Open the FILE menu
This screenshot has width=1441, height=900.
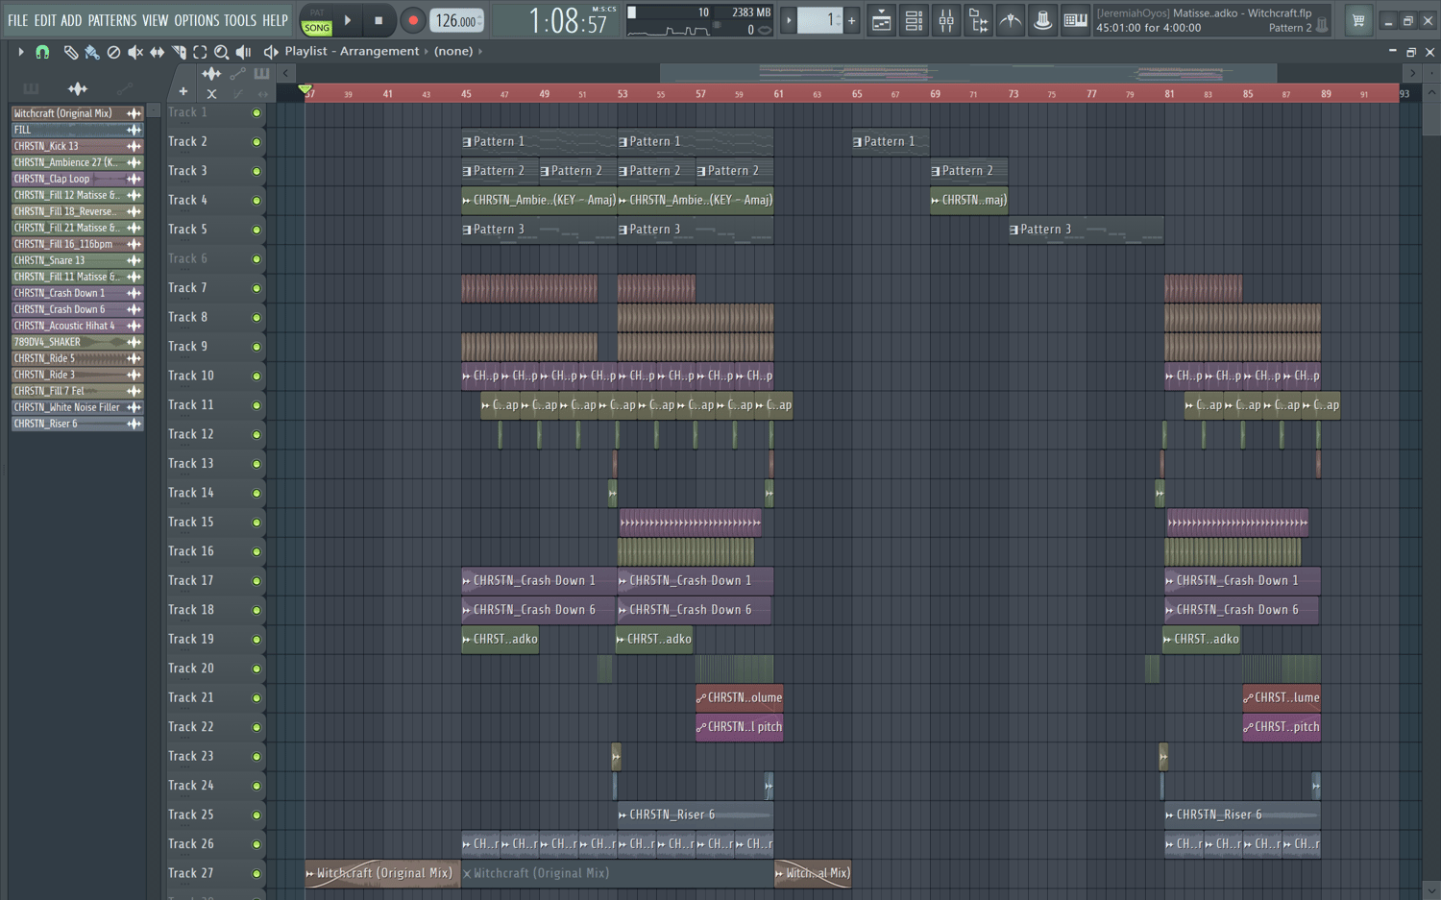pos(18,20)
